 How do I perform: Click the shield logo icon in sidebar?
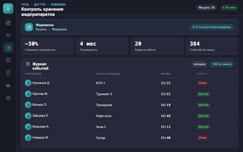pos(8,9)
